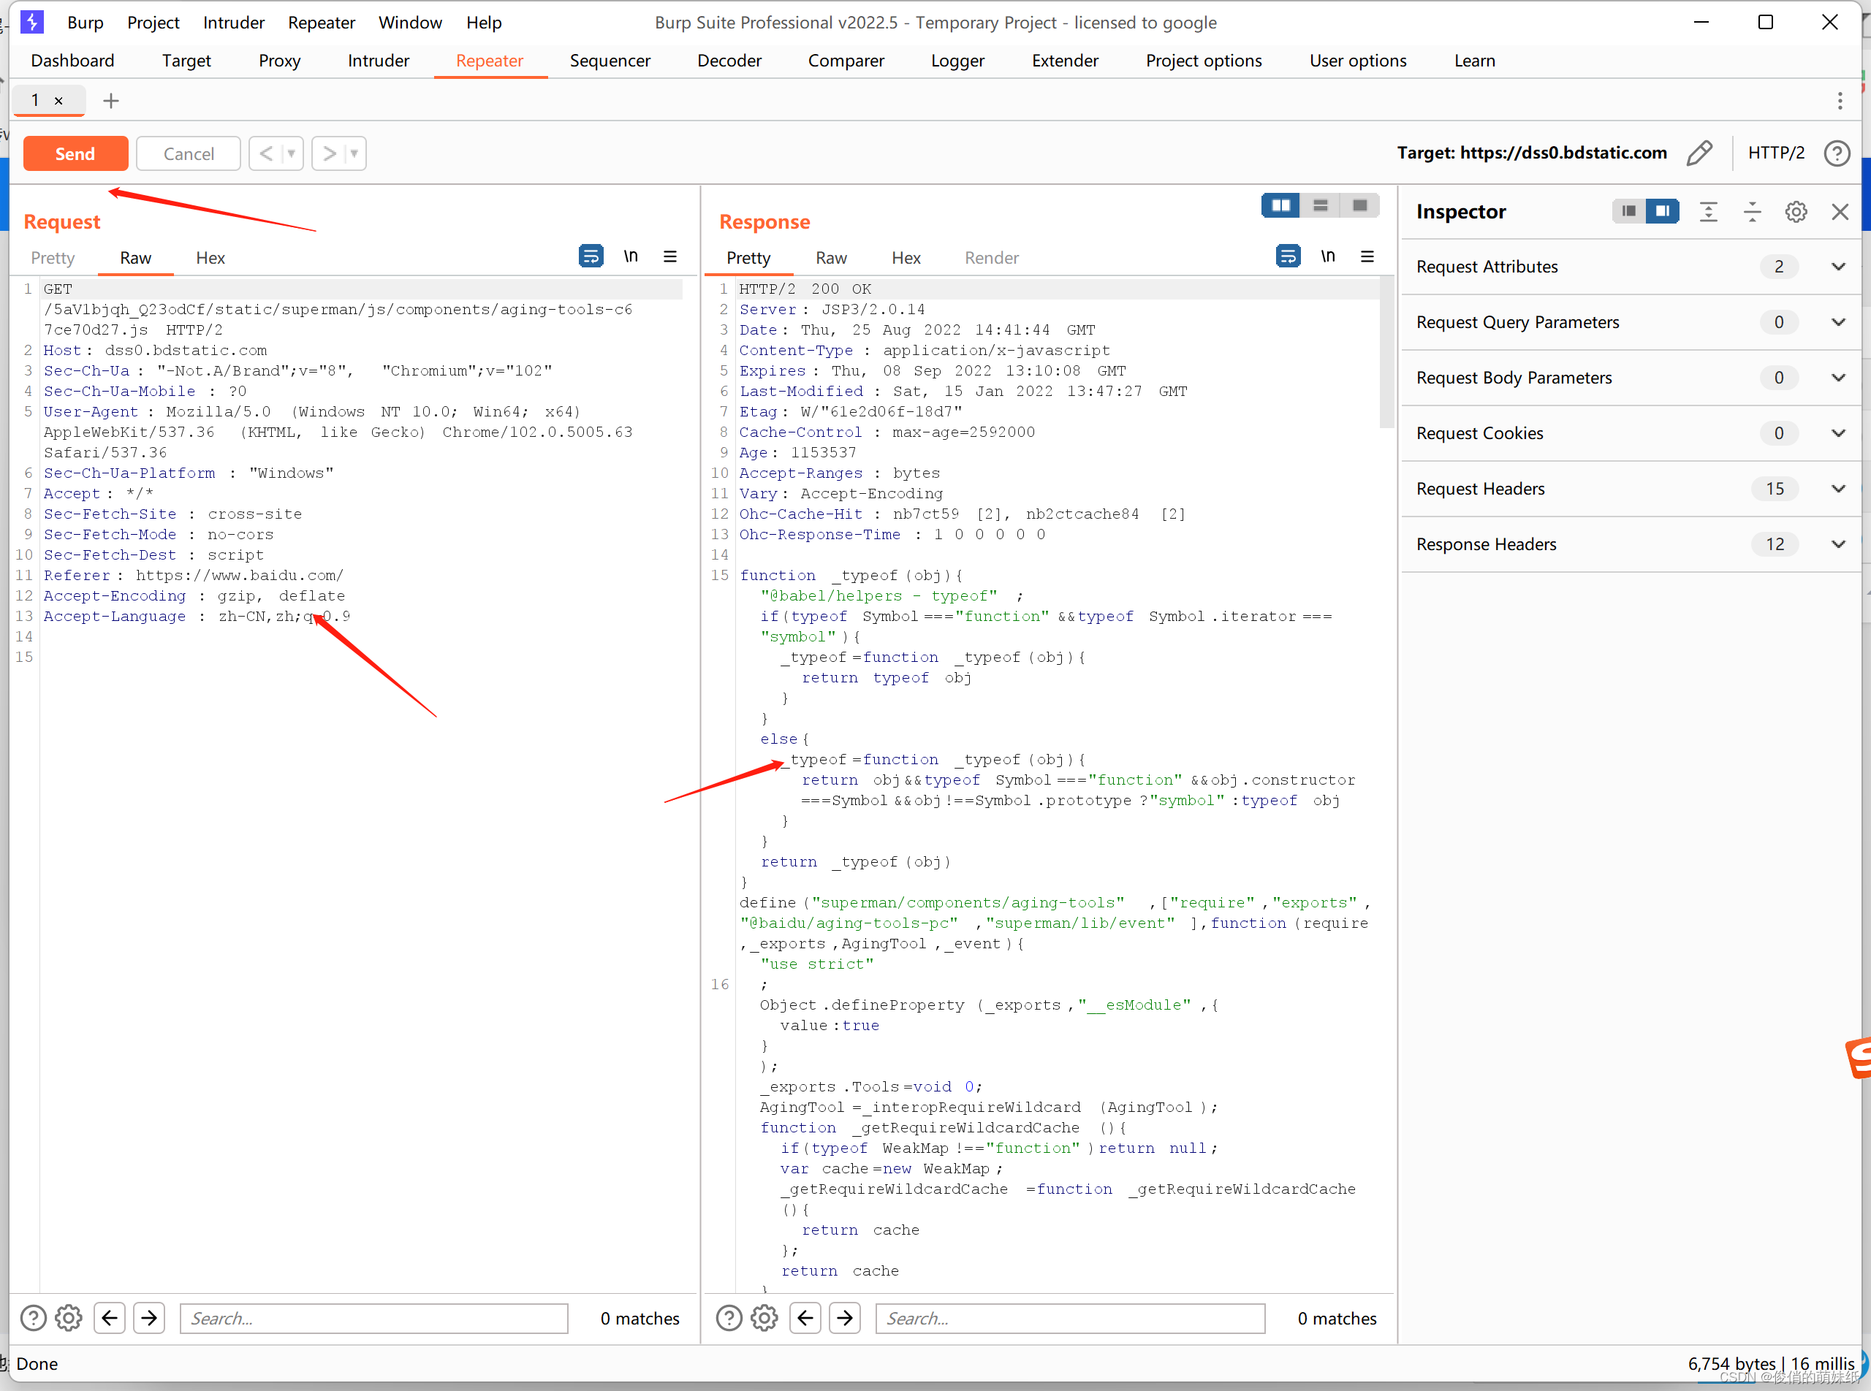Toggle non-printable chars \n in Response panel
This screenshot has width=1871, height=1391.
(x=1328, y=256)
